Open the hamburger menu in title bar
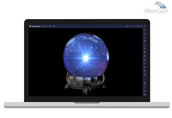172x118 pixels. coord(131,26)
